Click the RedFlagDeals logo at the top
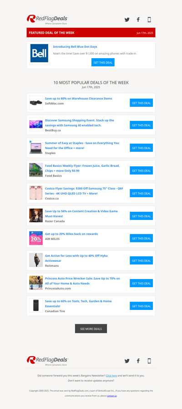 pos(47,20)
